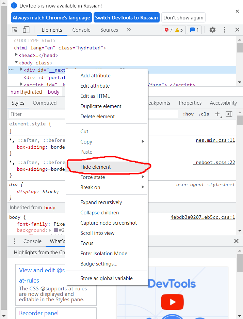
Task: Select body in the breadcrumb
Action: [54, 92]
